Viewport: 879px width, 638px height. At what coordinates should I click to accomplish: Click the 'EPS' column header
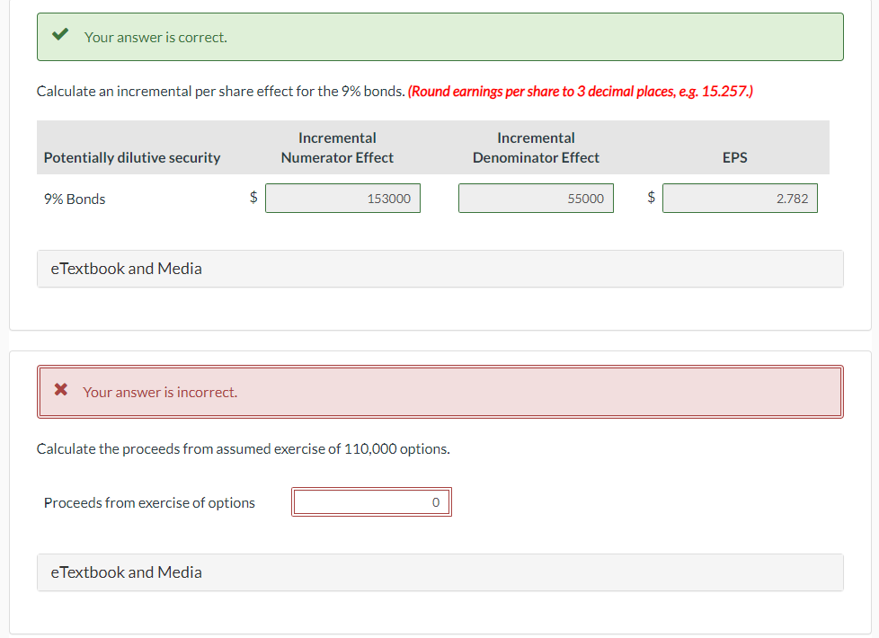[735, 157]
